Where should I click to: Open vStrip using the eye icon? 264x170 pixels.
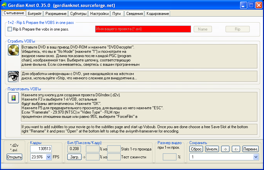tap(14, 76)
